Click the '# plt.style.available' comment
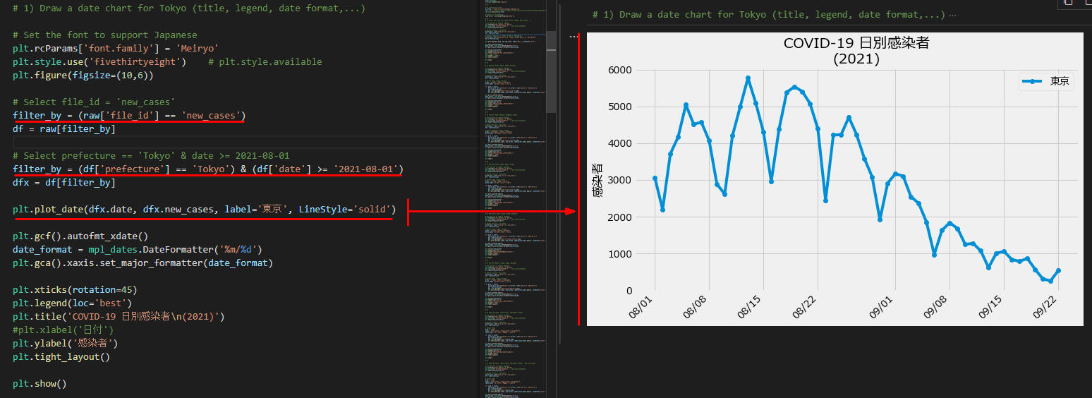Screen dimensions: 1092x398 click(265, 62)
